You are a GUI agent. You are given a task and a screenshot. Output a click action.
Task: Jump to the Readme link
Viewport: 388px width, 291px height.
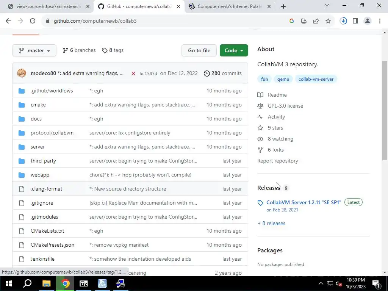[277, 95]
